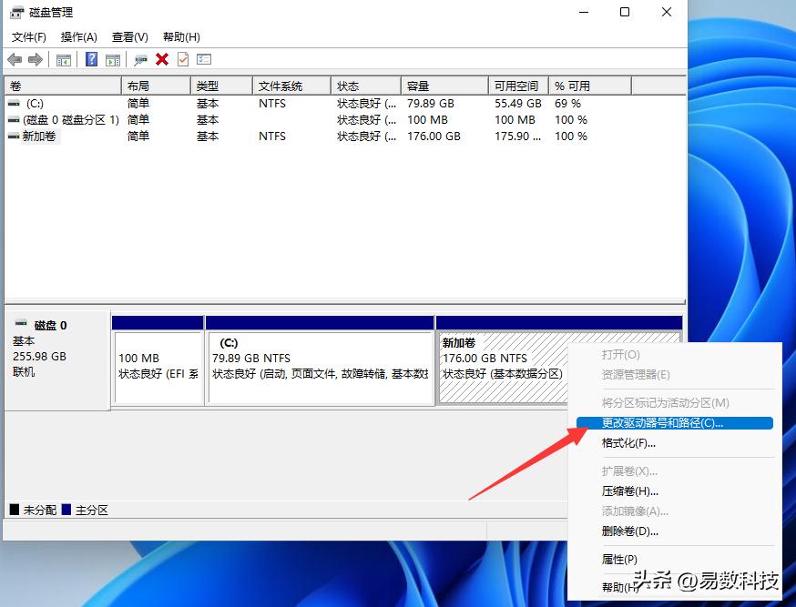
Task: Open the 查看(V) menu
Action: click(129, 37)
